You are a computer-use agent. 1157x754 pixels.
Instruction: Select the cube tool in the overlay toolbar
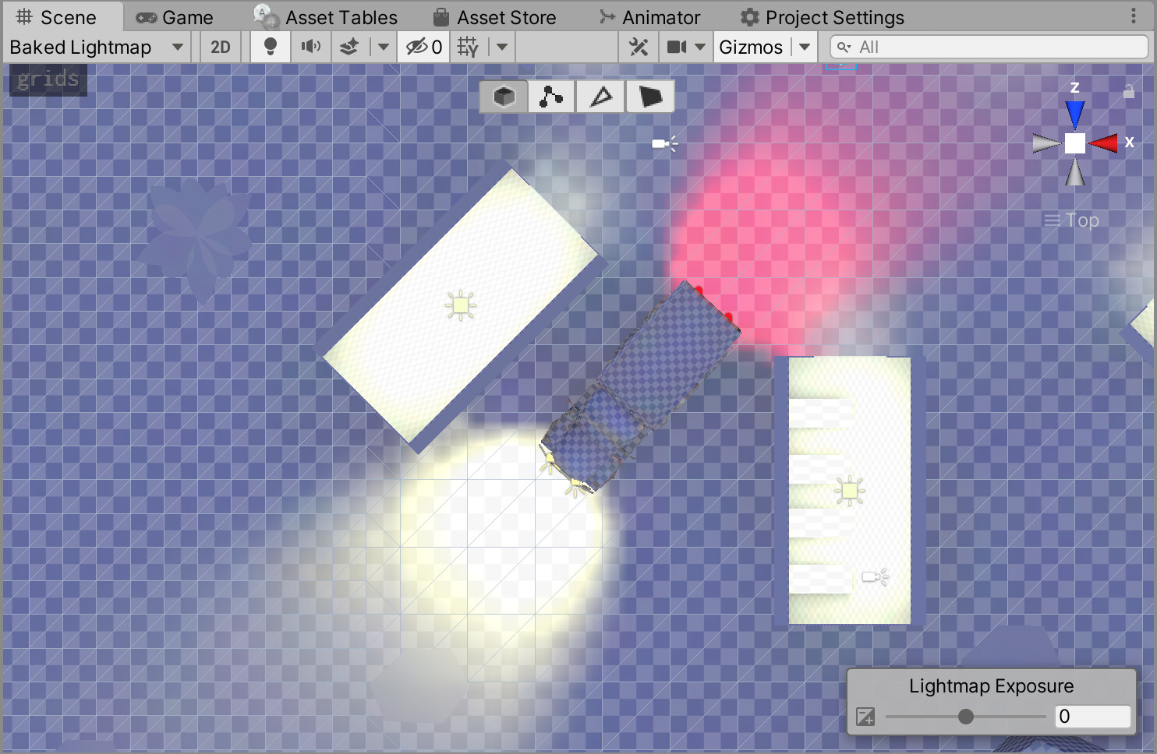point(504,97)
